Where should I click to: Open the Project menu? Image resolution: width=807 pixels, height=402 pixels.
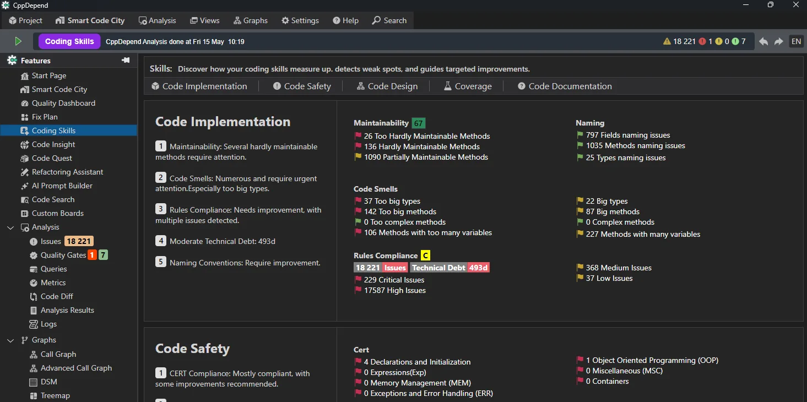(25, 20)
